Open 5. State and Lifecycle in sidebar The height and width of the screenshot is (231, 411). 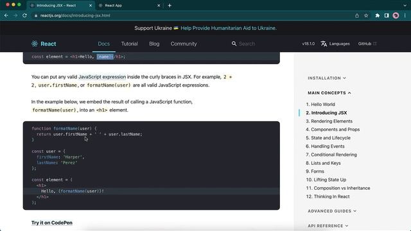coord(328,138)
